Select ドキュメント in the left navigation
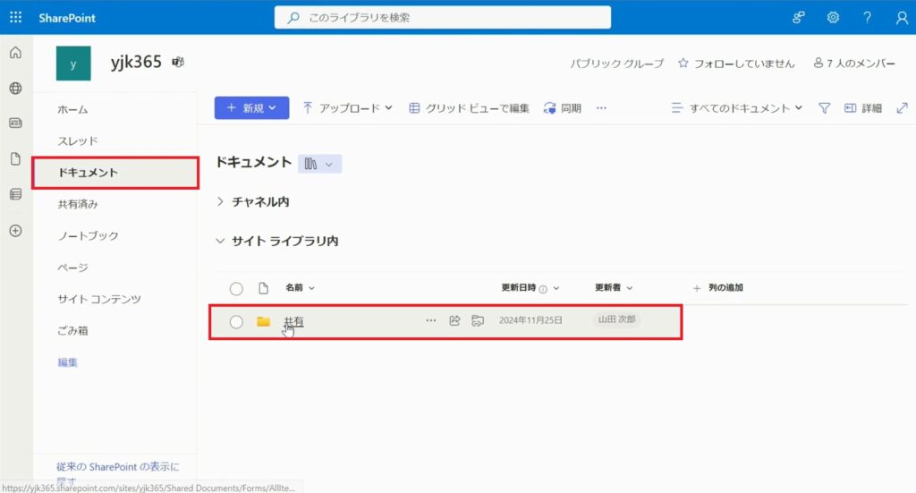 88,173
